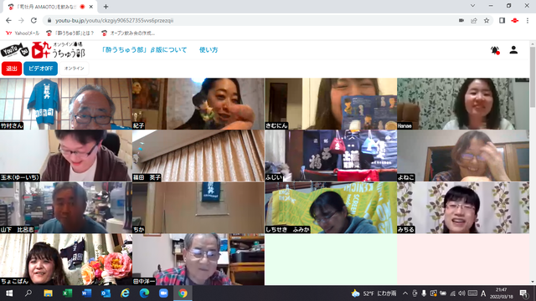
Task: Open Windows notification center icon
Action: 523,293
